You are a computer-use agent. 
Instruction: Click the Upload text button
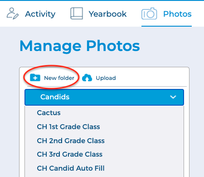pos(106,78)
